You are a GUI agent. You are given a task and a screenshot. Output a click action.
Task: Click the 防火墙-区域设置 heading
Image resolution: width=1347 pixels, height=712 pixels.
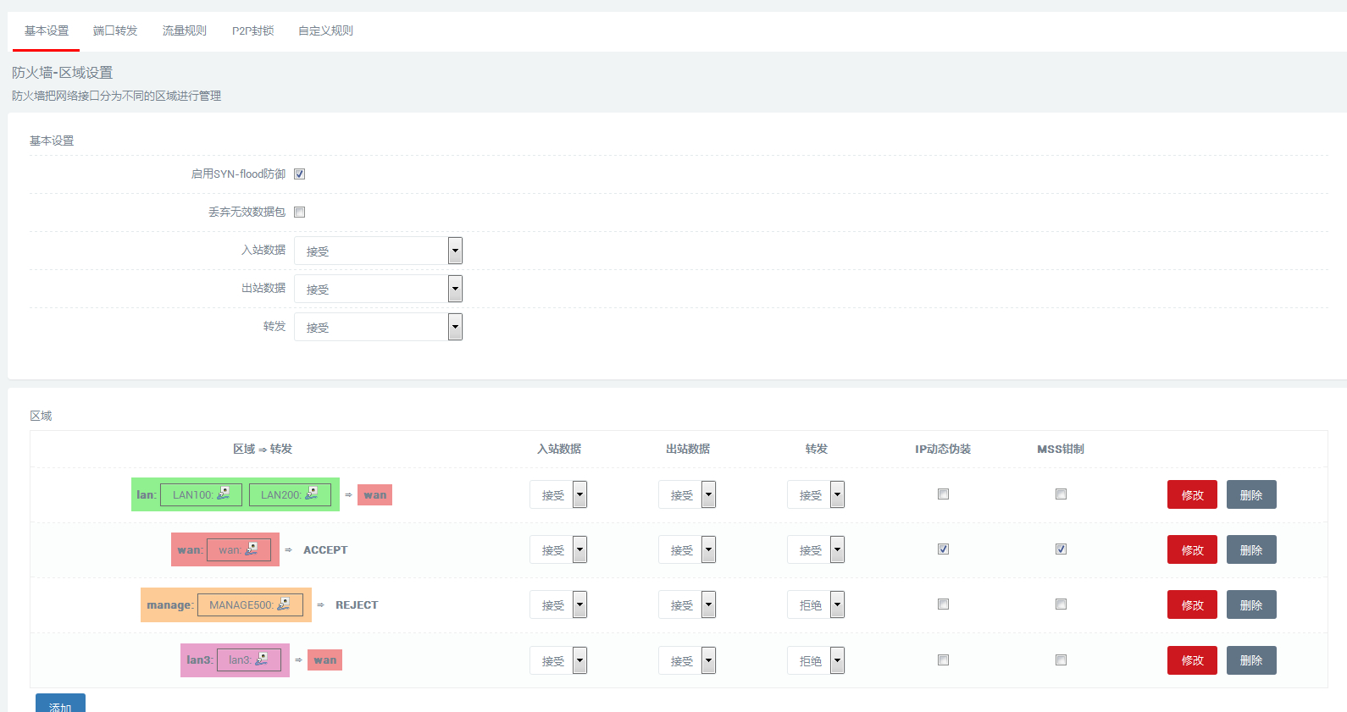click(63, 73)
